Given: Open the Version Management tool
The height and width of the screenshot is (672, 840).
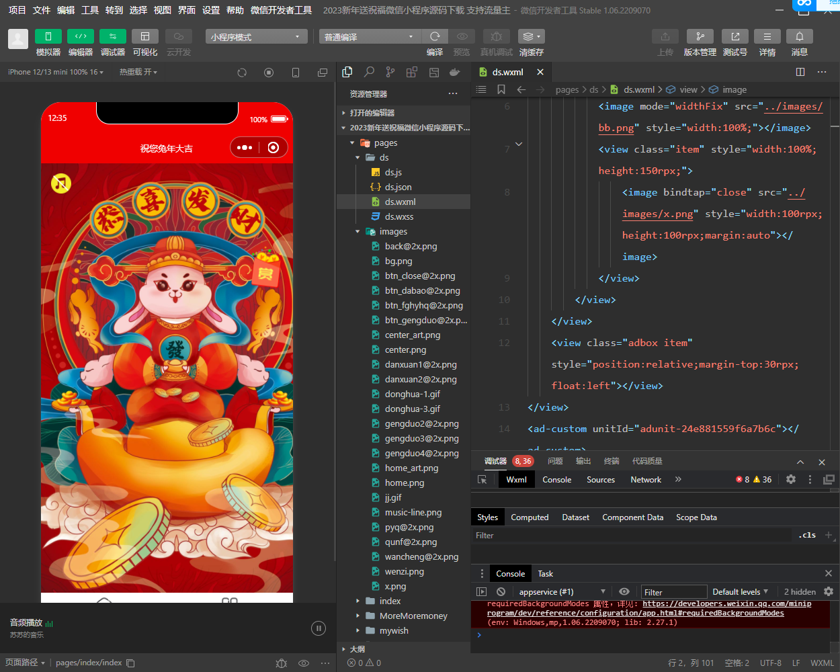Looking at the screenshot, I should 700,37.
